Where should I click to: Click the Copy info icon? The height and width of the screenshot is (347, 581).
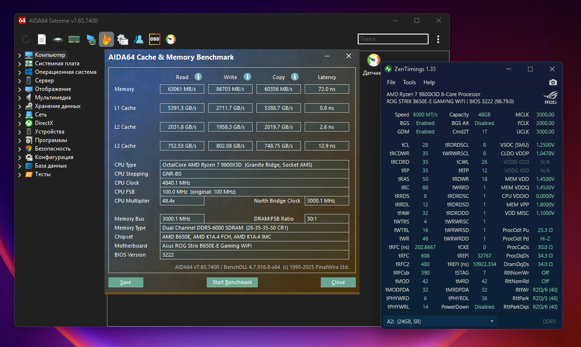pyautogui.click(x=295, y=77)
